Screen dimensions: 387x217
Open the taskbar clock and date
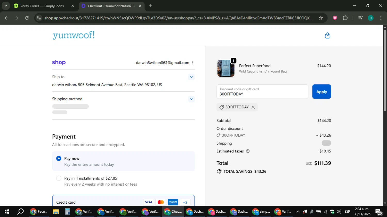coord(362,212)
